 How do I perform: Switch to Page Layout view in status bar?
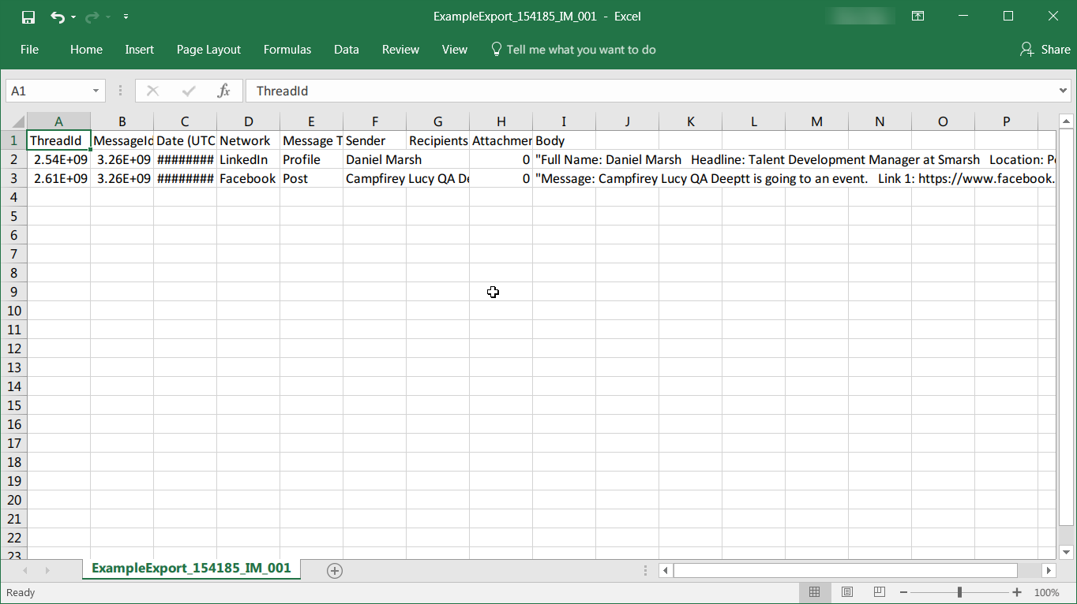(x=846, y=592)
